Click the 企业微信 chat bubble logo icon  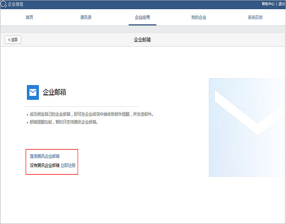coord(4,4)
